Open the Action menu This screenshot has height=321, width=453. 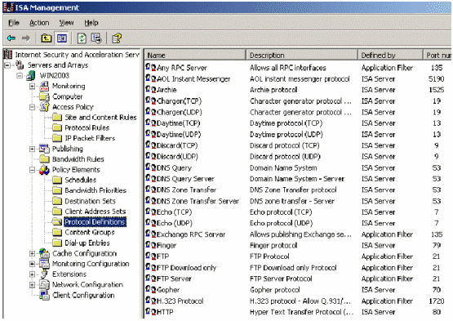39,23
